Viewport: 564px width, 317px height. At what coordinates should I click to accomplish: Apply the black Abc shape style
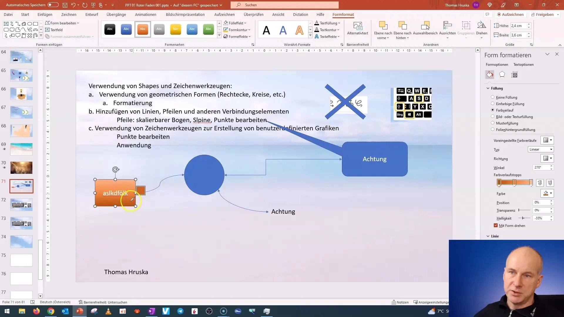pyautogui.click(x=110, y=29)
